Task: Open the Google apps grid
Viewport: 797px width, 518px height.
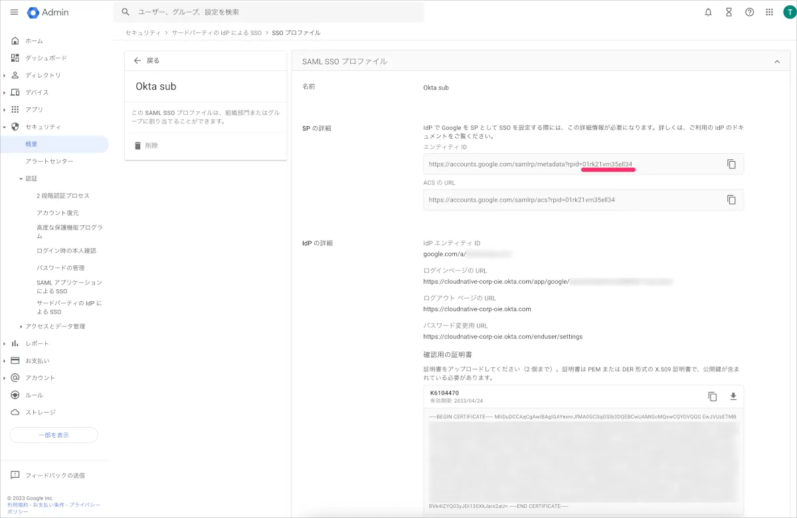Action: click(x=769, y=12)
